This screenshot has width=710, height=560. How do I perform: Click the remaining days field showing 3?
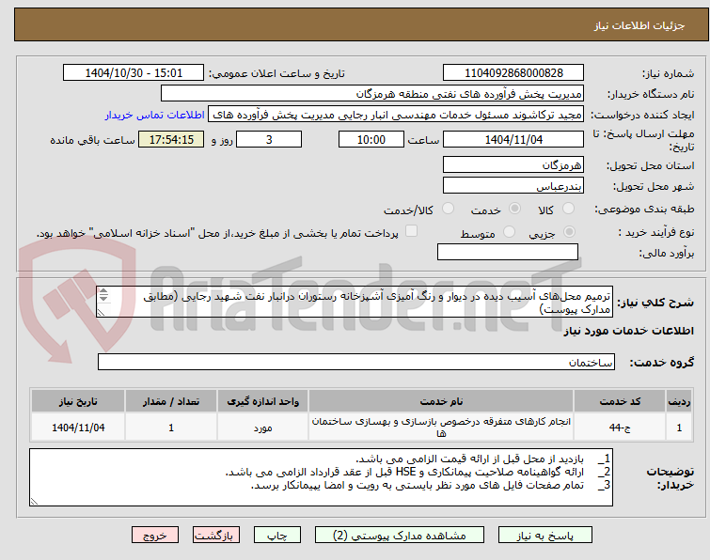pos(269,139)
